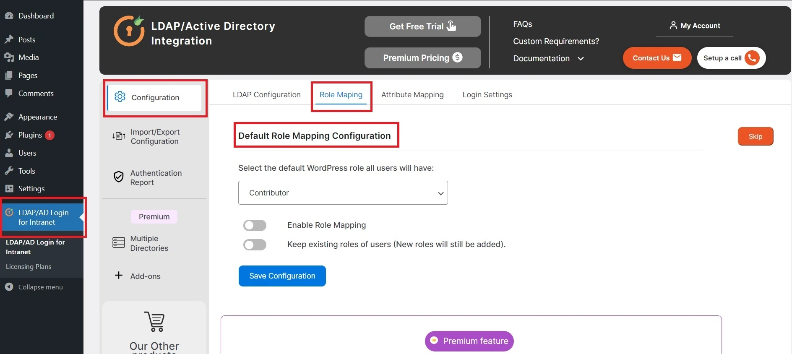Click the LDAP/AD Login plugin icon
Image resolution: width=792 pixels, height=354 pixels.
(9, 212)
